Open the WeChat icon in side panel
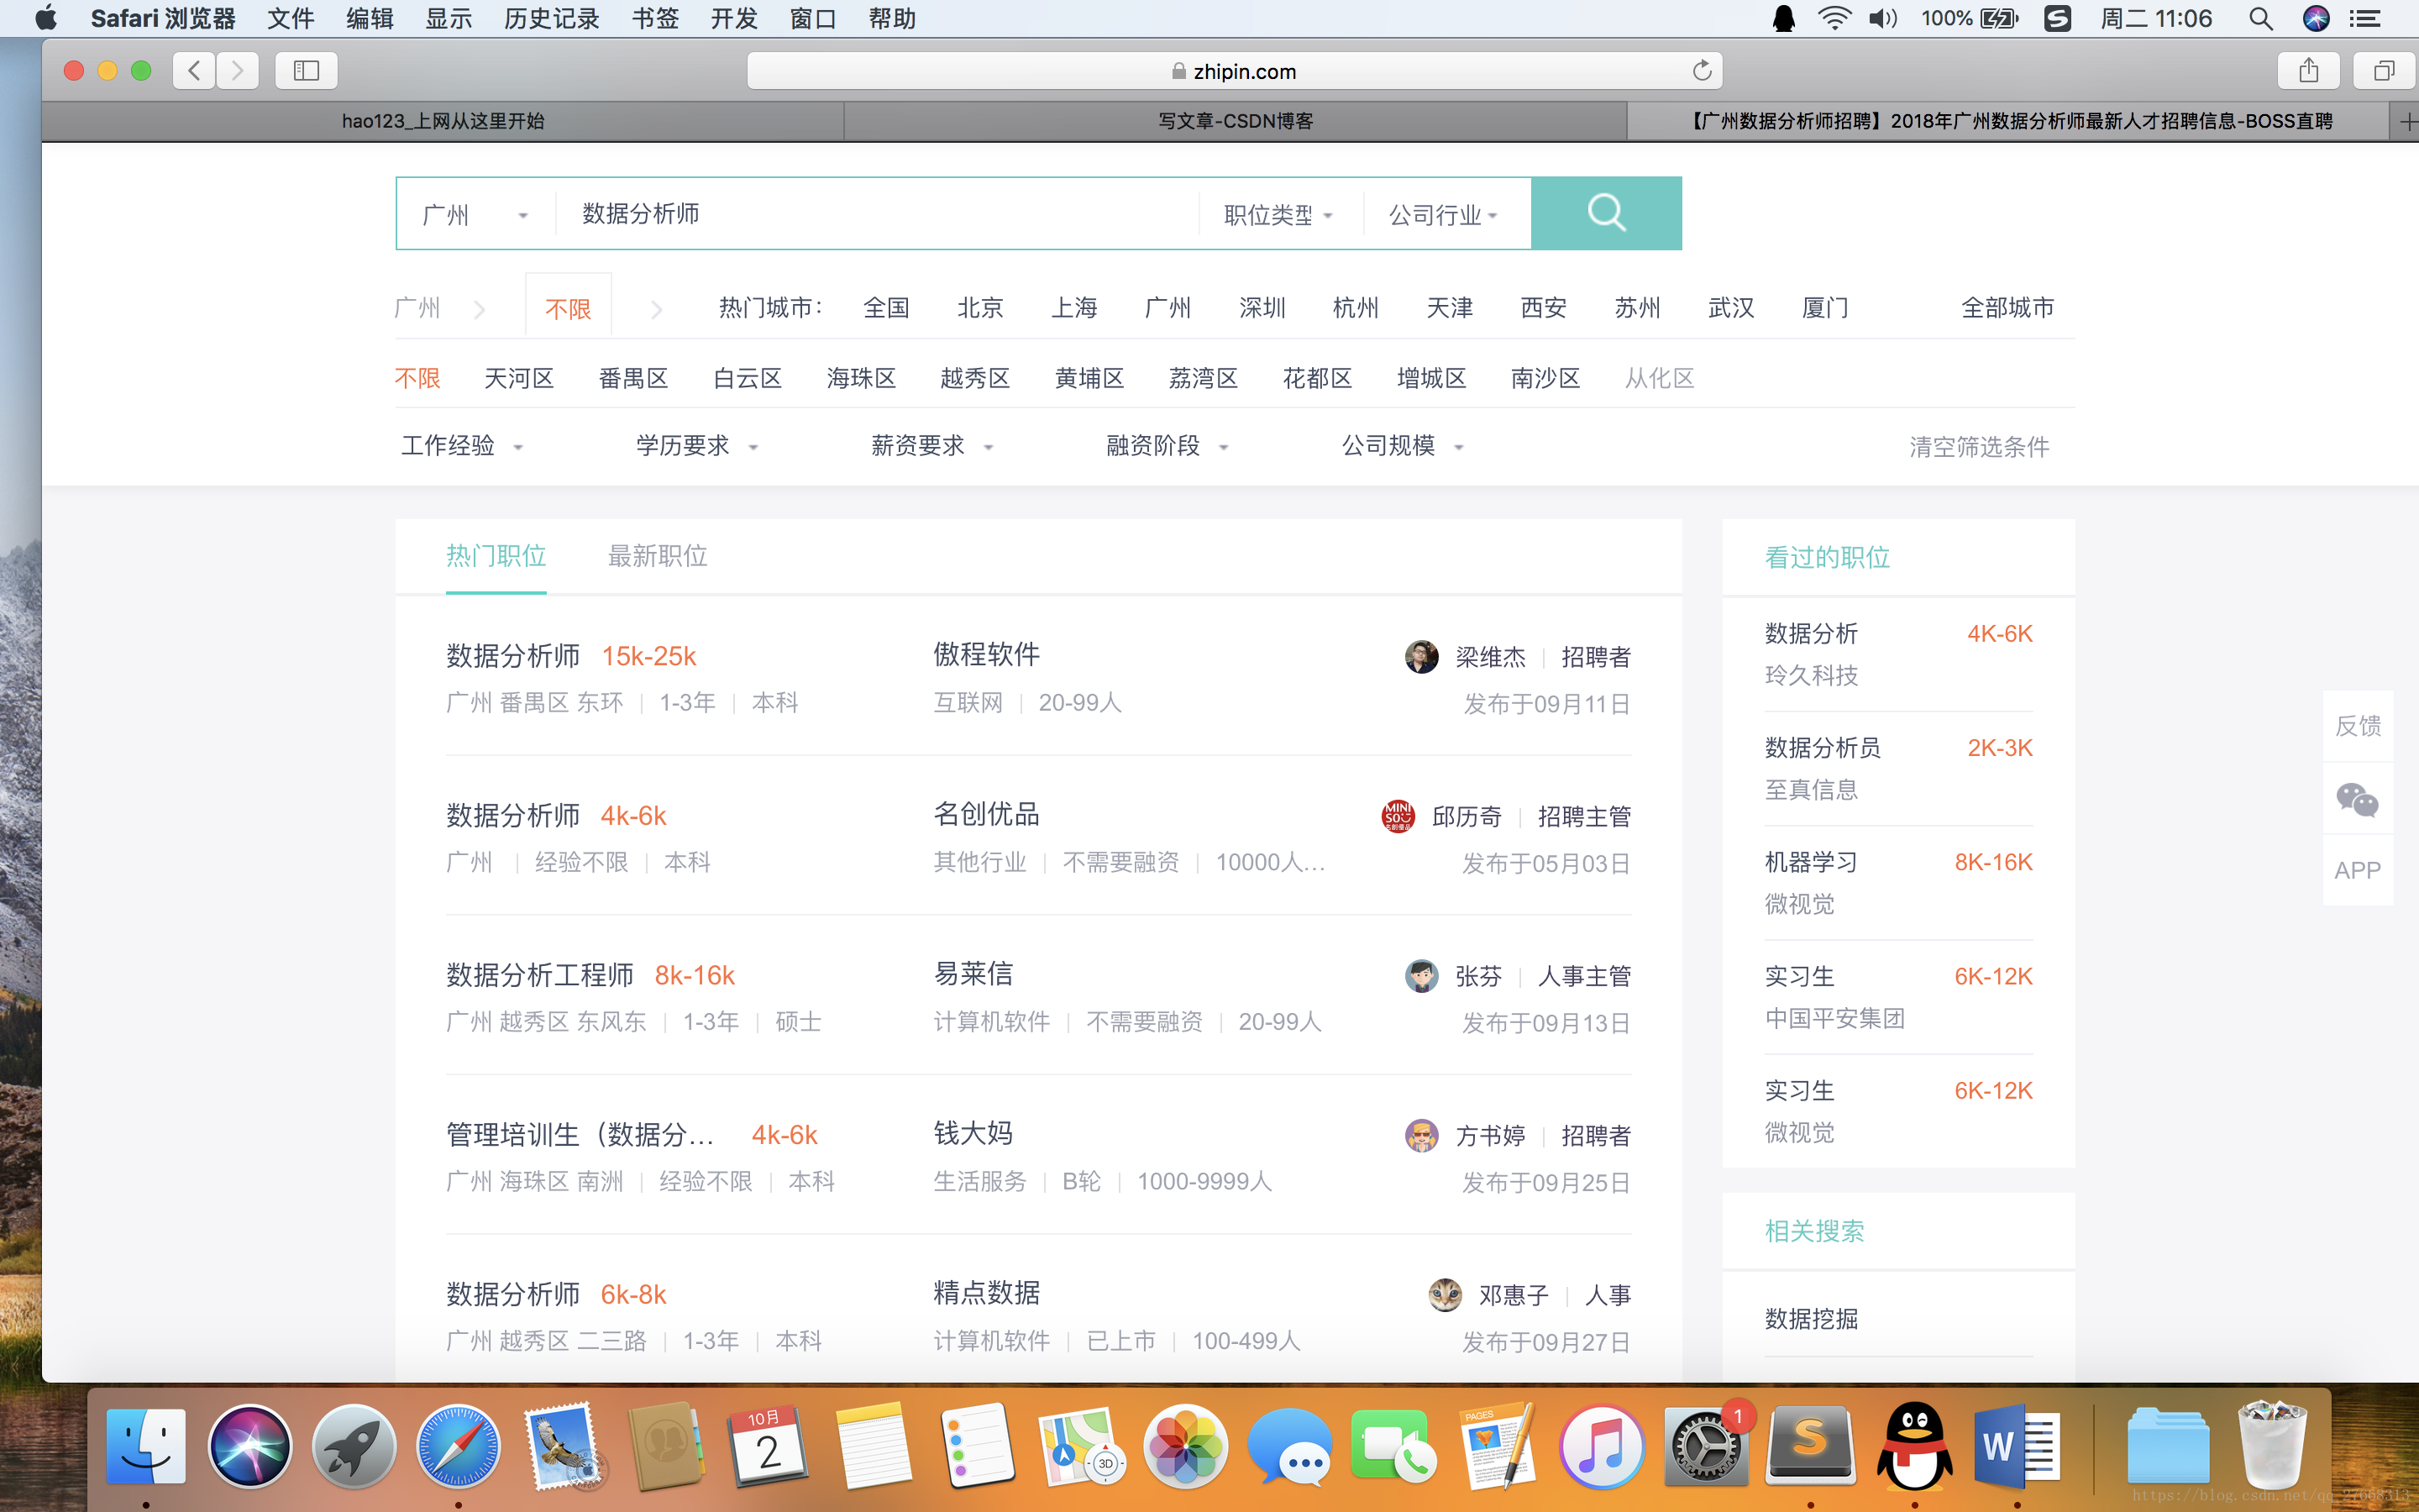The width and height of the screenshot is (2419, 1512). coord(2356,799)
